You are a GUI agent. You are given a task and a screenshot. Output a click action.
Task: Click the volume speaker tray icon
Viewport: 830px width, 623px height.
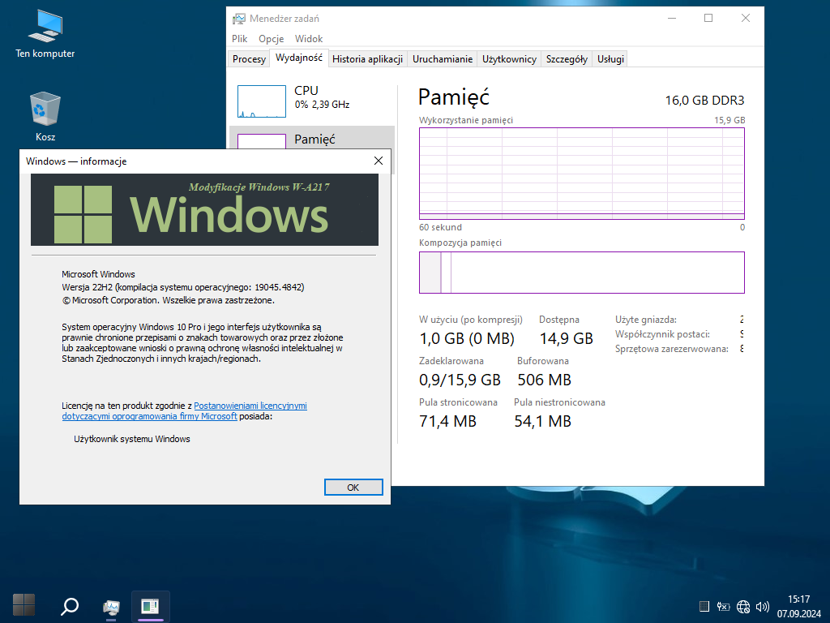(x=762, y=607)
